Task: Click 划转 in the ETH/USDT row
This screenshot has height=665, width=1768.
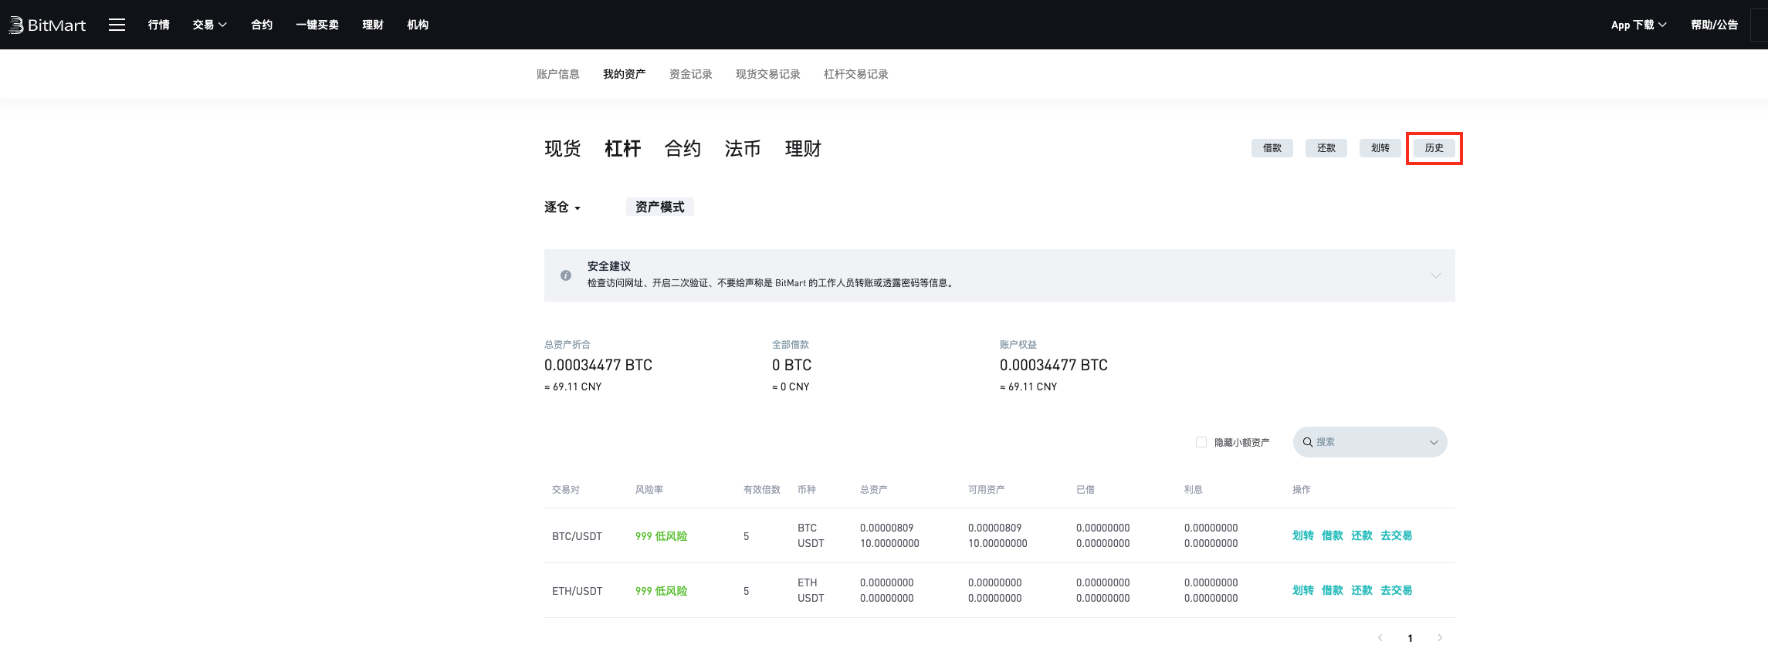Action: point(1302,590)
